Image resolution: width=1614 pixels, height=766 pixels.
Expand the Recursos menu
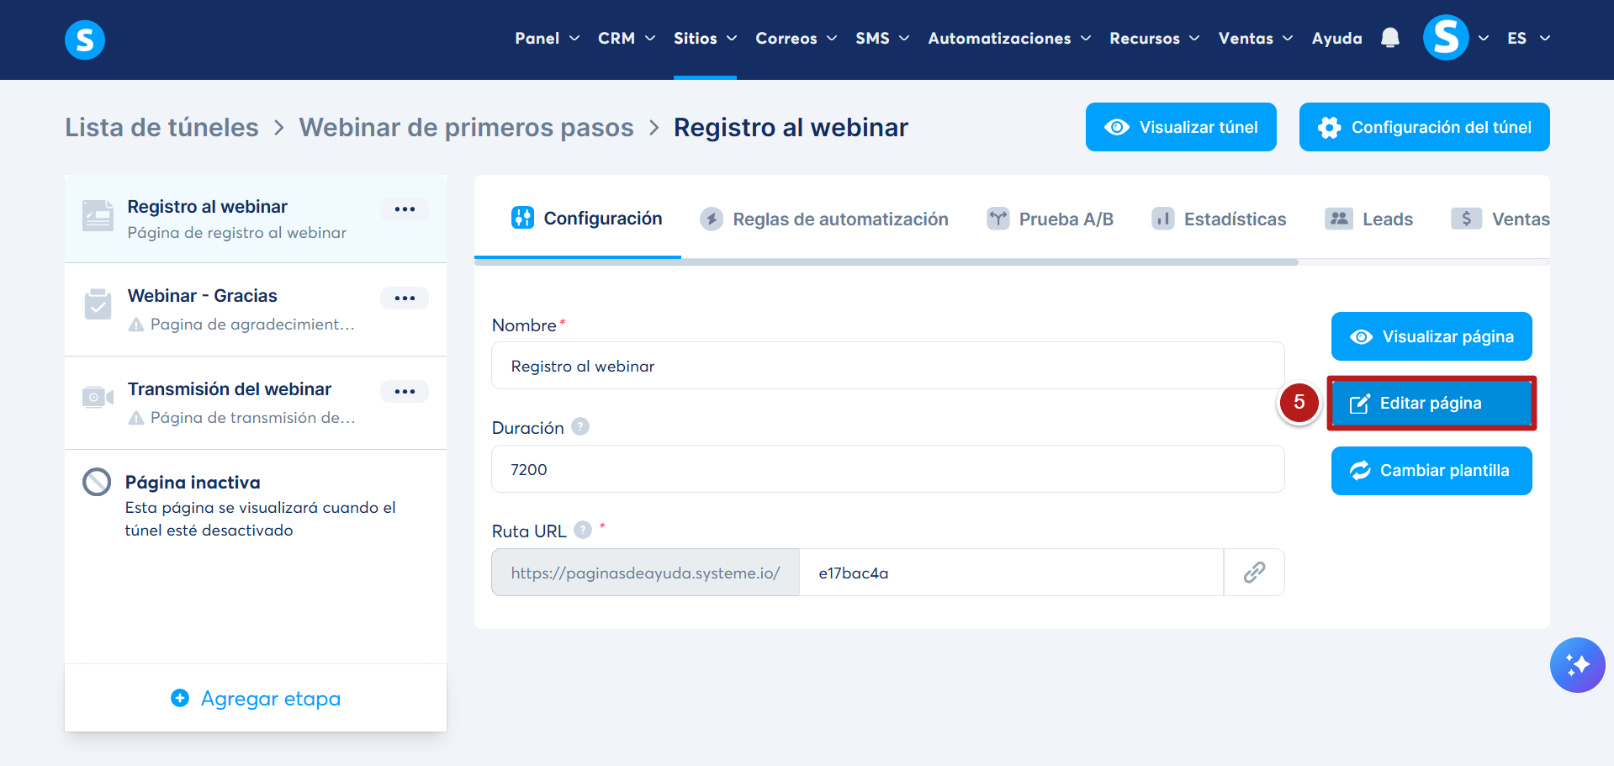(1154, 38)
